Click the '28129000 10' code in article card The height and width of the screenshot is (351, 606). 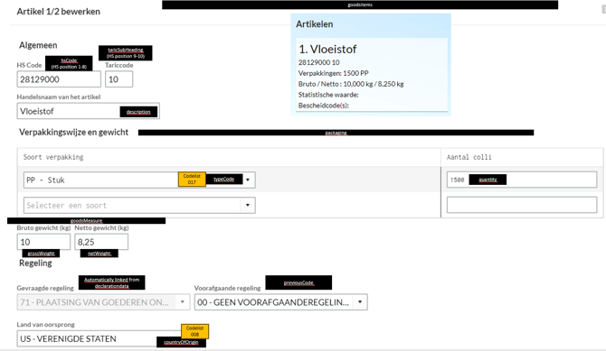(319, 62)
